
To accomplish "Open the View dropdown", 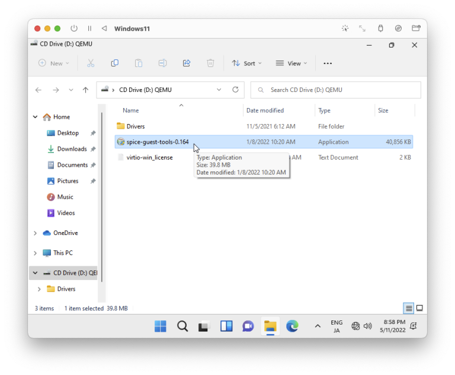I will pyautogui.click(x=291, y=63).
